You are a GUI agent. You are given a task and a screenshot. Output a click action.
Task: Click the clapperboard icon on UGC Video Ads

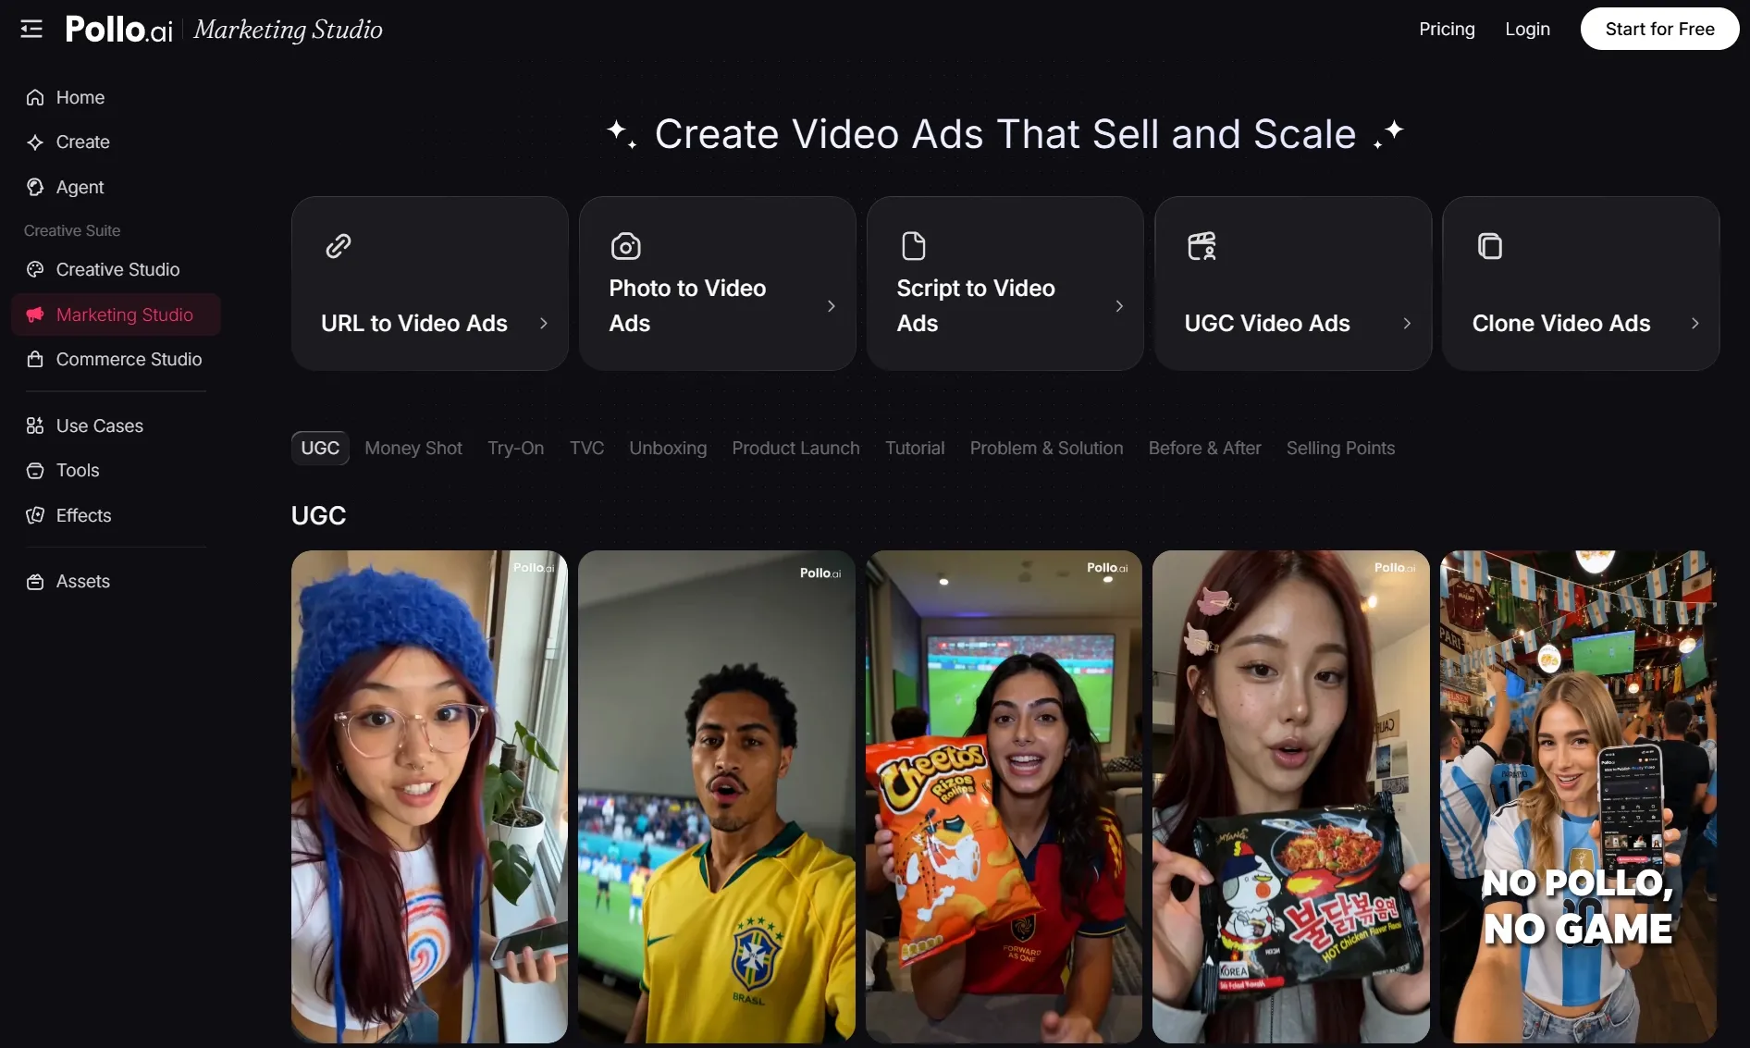coord(1202,246)
